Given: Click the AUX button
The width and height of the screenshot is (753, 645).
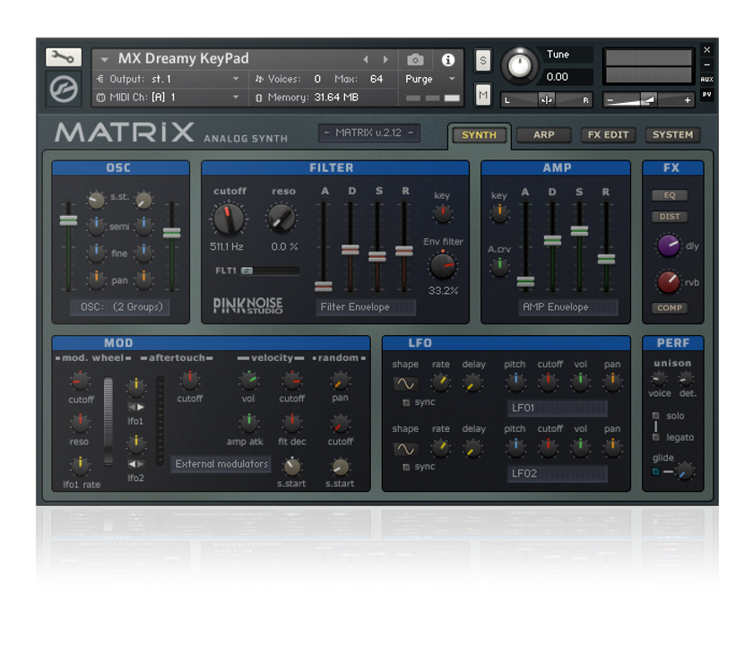Looking at the screenshot, I should point(706,79).
